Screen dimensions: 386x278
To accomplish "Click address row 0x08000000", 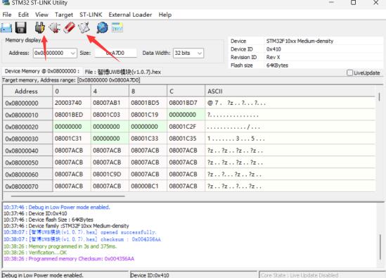I will click(27, 103).
